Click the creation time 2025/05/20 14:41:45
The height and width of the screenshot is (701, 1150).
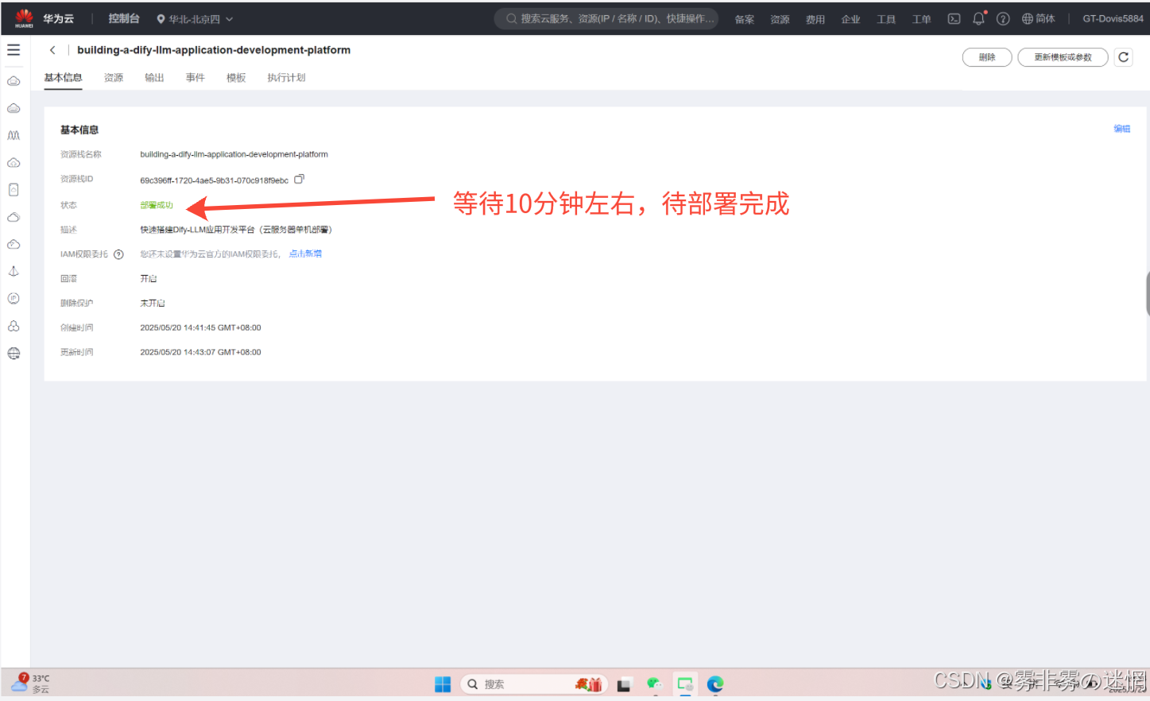pyautogui.click(x=200, y=327)
